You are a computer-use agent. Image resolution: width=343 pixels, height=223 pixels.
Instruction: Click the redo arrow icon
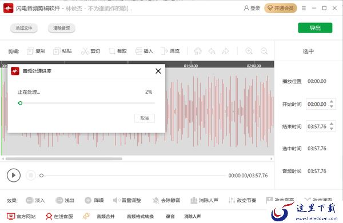(225, 51)
